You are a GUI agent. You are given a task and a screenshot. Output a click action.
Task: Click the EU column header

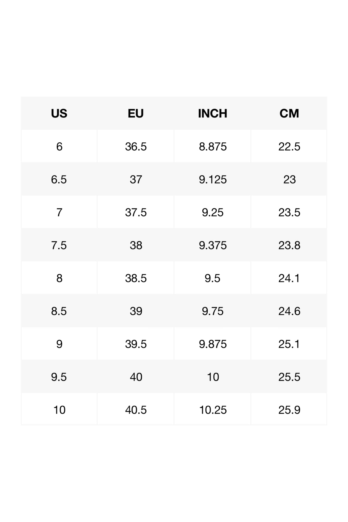136,113
